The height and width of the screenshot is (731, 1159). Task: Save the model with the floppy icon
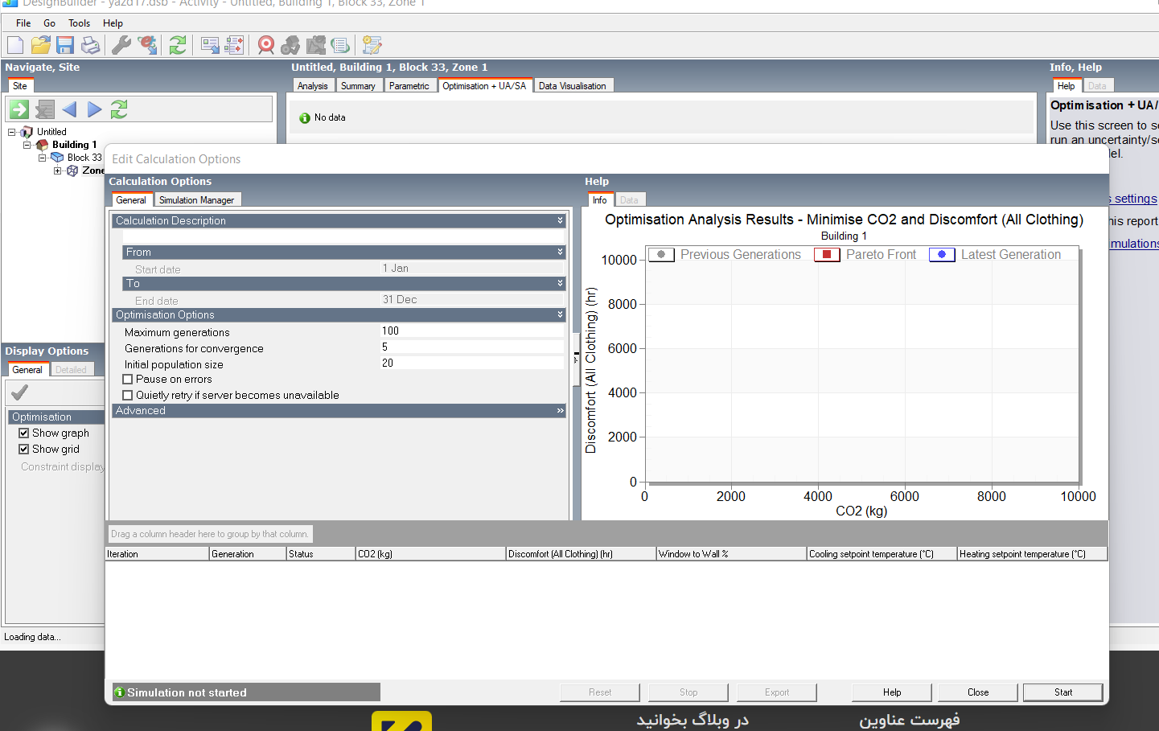[65, 45]
